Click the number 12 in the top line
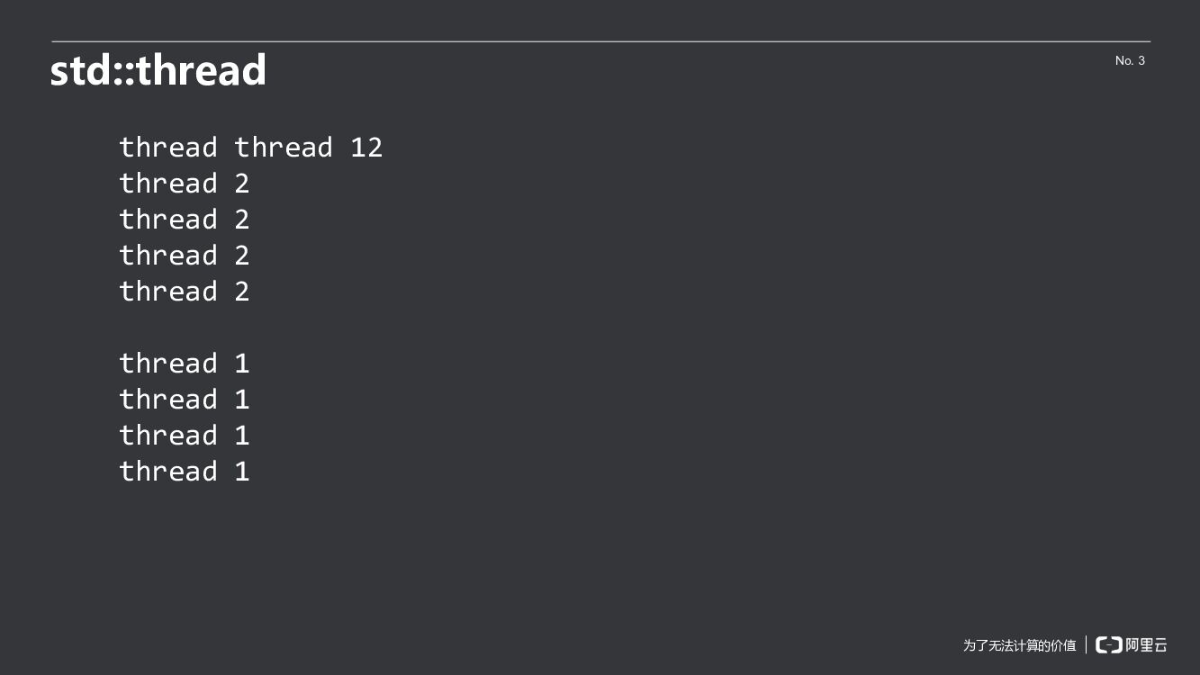 point(366,148)
